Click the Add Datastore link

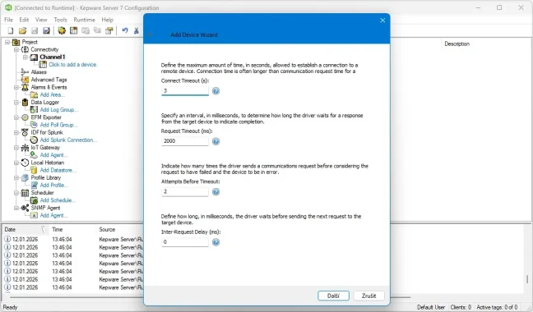58,170
